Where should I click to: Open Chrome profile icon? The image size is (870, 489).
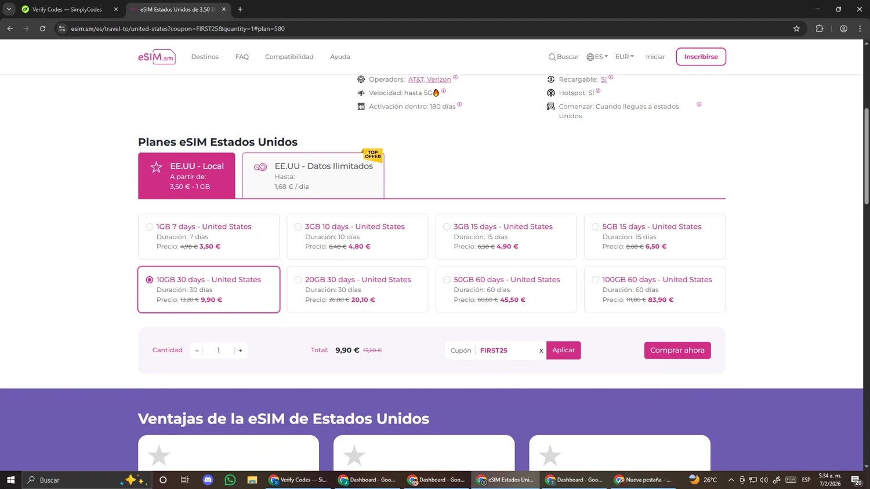[843, 28]
